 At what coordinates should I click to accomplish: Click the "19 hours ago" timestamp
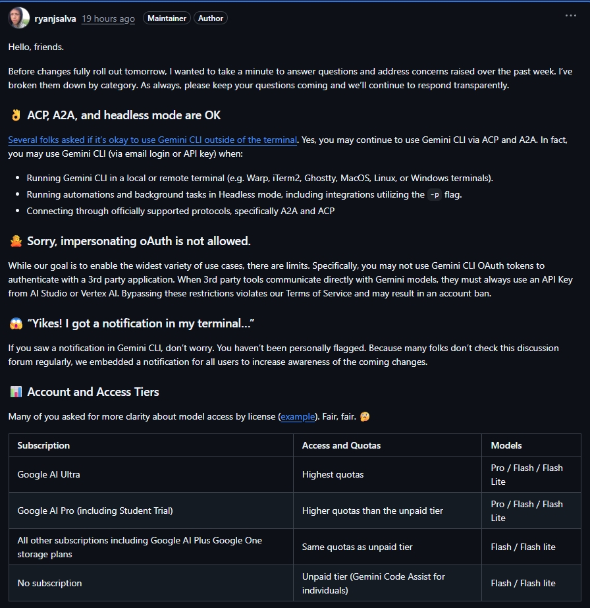click(x=108, y=18)
